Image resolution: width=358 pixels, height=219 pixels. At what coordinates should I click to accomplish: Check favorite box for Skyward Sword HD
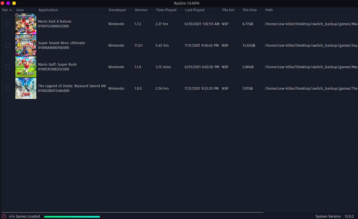pyautogui.click(x=8, y=88)
